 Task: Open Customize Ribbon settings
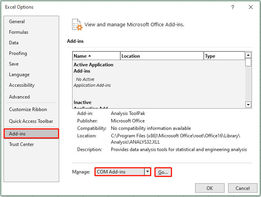pyautogui.click(x=28, y=109)
